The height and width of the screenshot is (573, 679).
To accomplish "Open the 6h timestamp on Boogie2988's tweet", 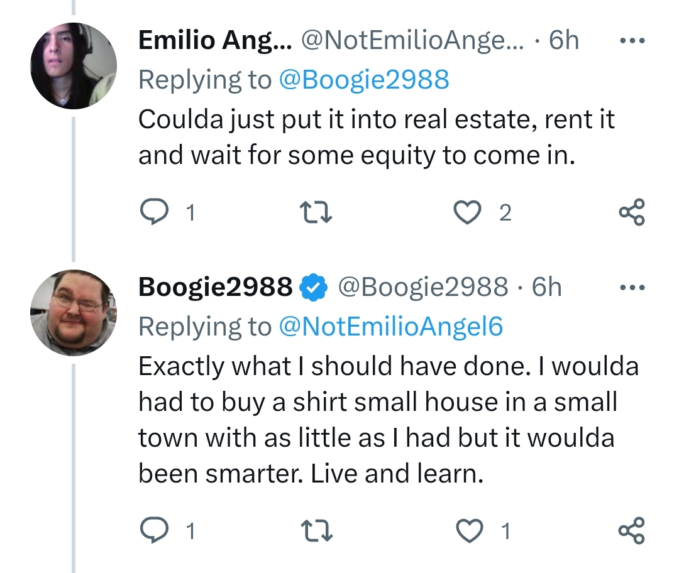I will coord(546,287).
